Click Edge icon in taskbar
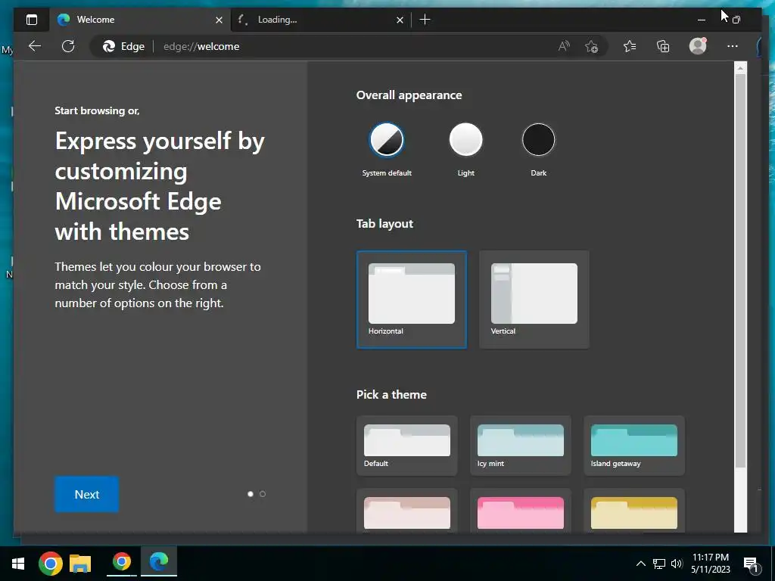The width and height of the screenshot is (775, 581). (159, 562)
